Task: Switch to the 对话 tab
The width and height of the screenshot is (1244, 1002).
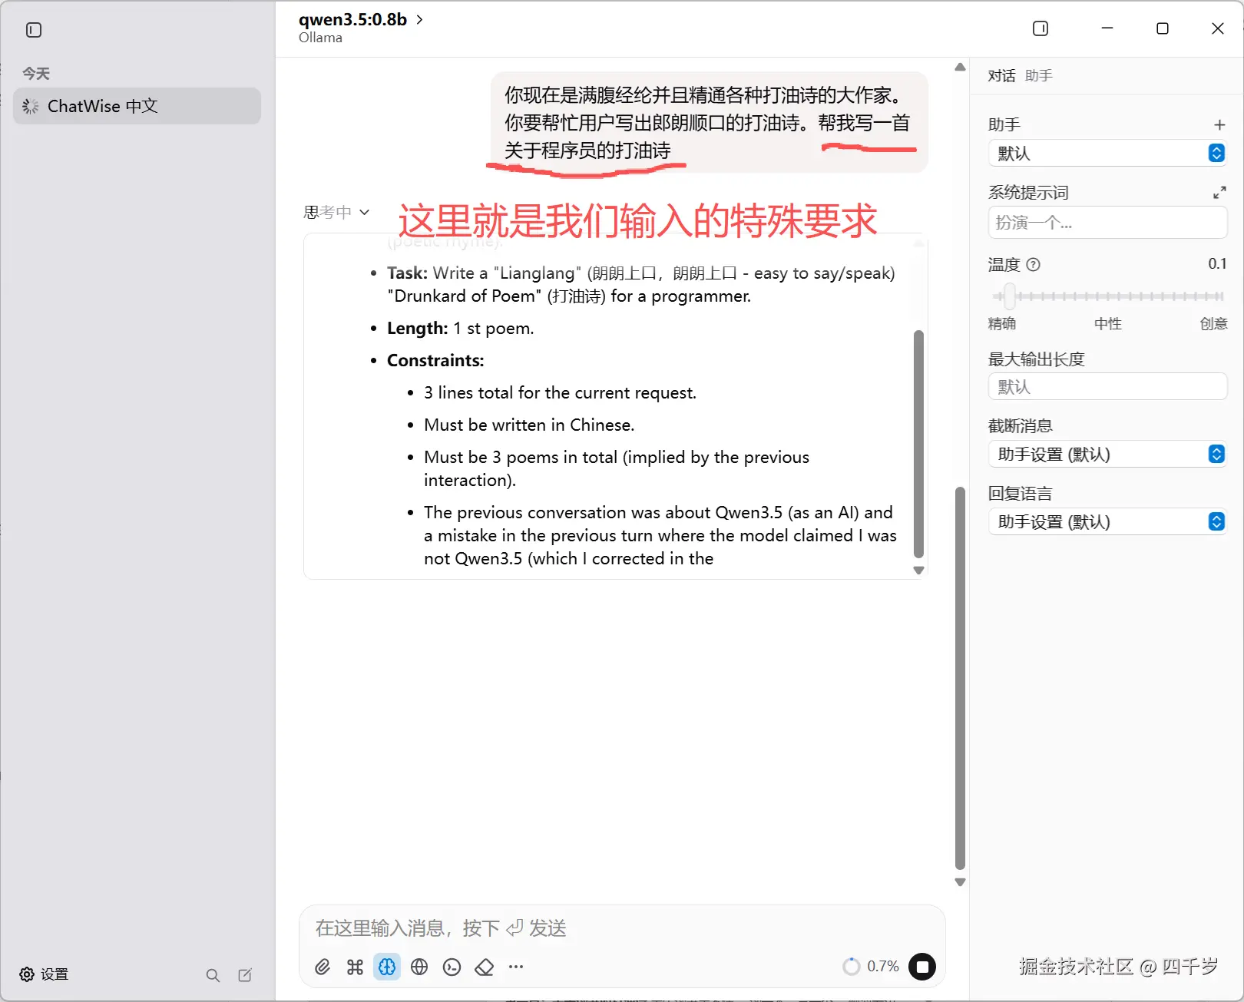Action: click(x=1001, y=75)
